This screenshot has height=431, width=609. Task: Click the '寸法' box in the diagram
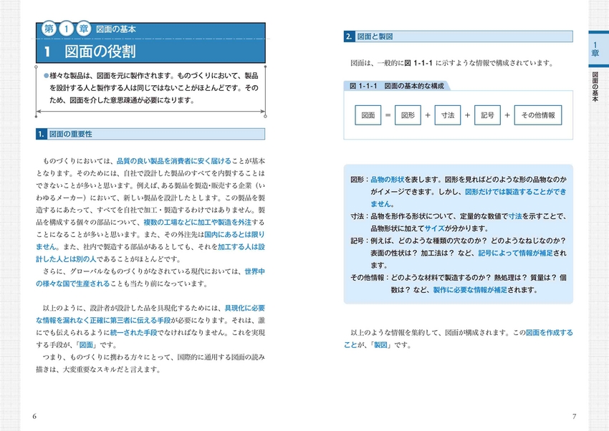point(448,115)
